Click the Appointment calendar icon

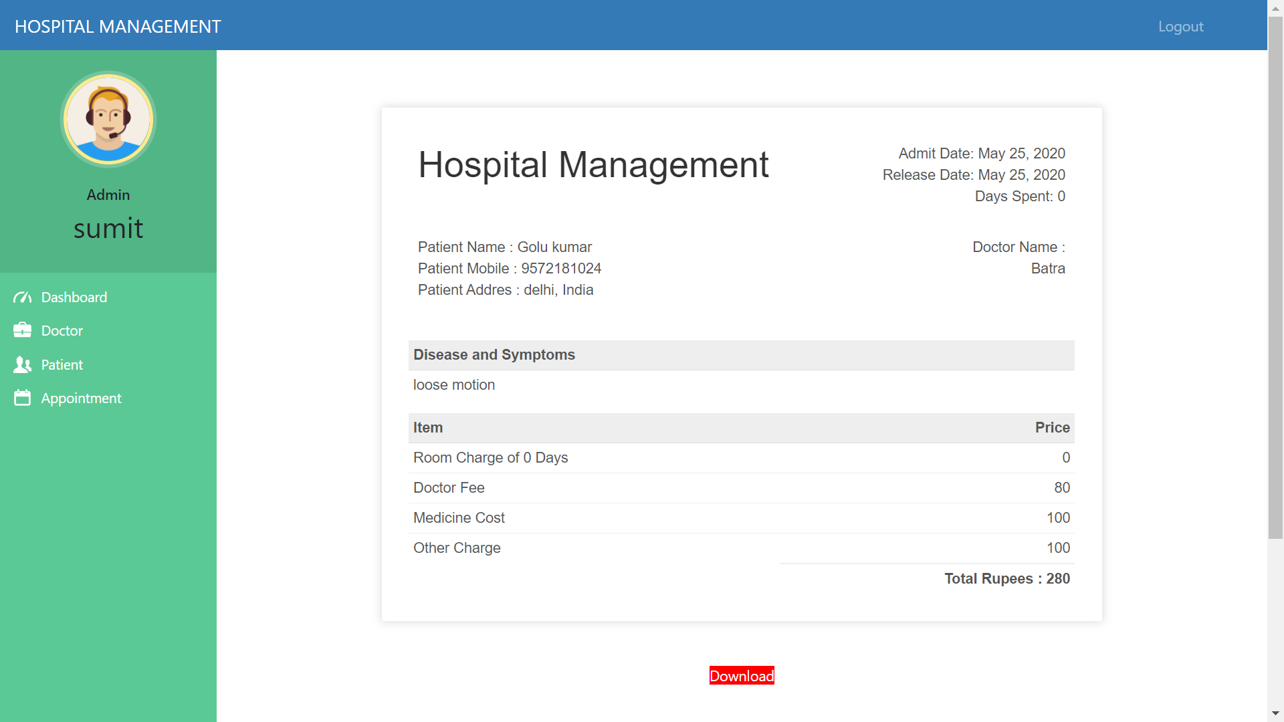(x=22, y=398)
